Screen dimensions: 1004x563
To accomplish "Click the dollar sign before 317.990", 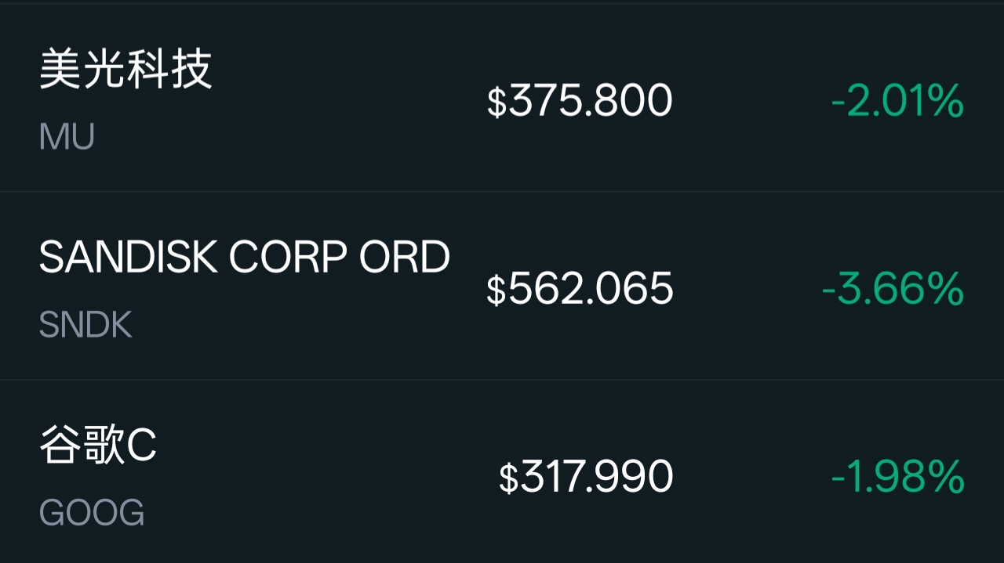I will [x=509, y=478].
